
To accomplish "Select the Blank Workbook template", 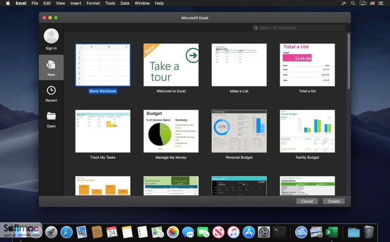I will pyautogui.click(x=103, y=65).
